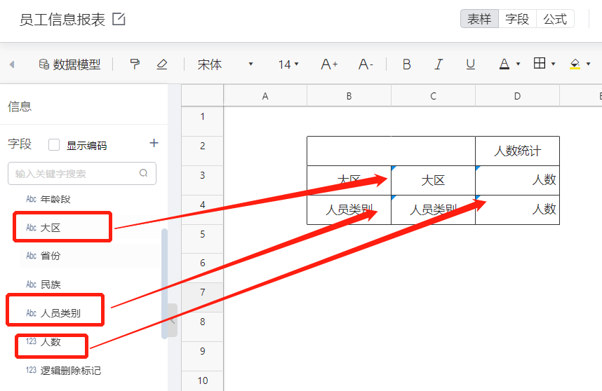Select column D header
Viewport: 602px width, 391px height.
517,96
